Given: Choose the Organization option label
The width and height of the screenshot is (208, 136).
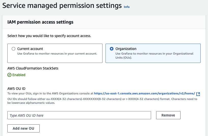Looking at the screenshot, I should (126, 49).
